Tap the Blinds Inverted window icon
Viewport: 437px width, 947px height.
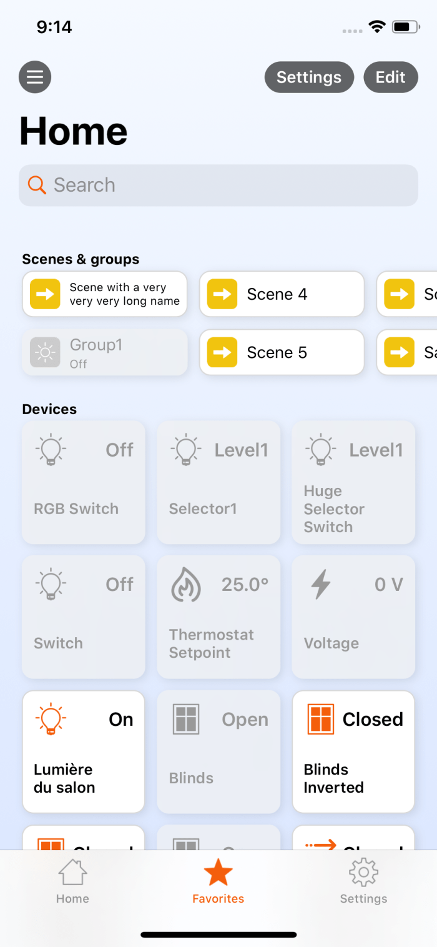click(x=321, y=719)
